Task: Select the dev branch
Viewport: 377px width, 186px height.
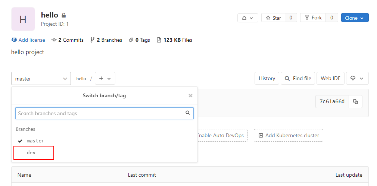Action: tap(31, 153)
